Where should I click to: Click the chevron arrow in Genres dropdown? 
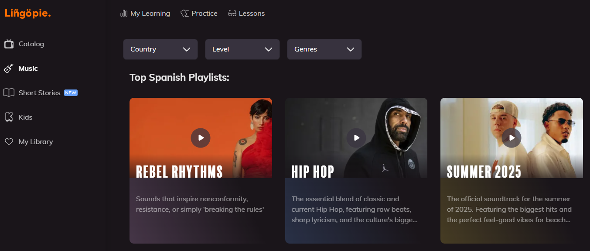(x=351, y=49)
